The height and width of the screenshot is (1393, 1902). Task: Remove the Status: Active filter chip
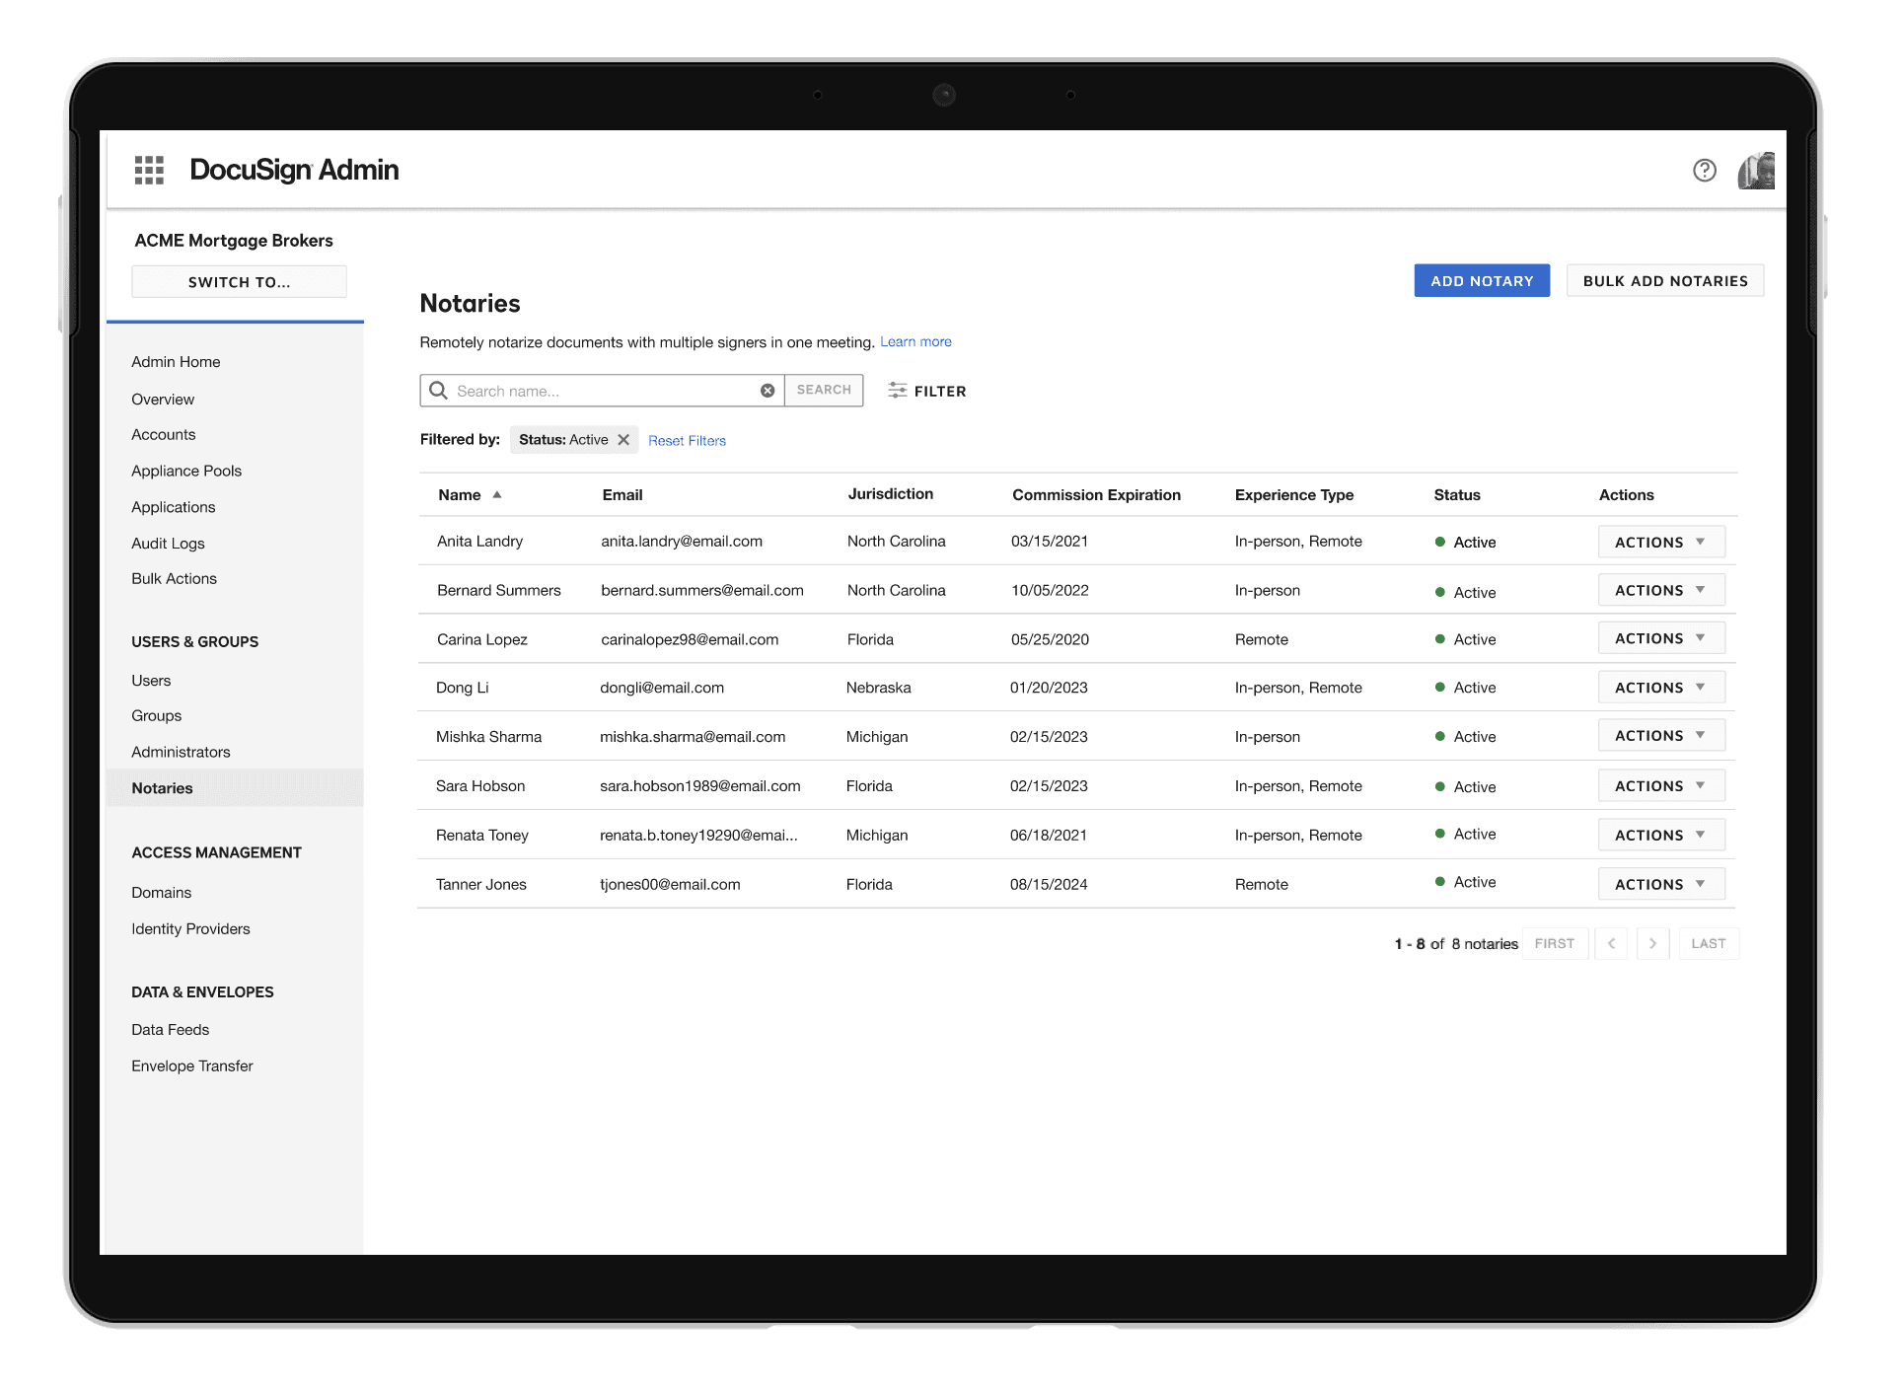tap(623, 440)
